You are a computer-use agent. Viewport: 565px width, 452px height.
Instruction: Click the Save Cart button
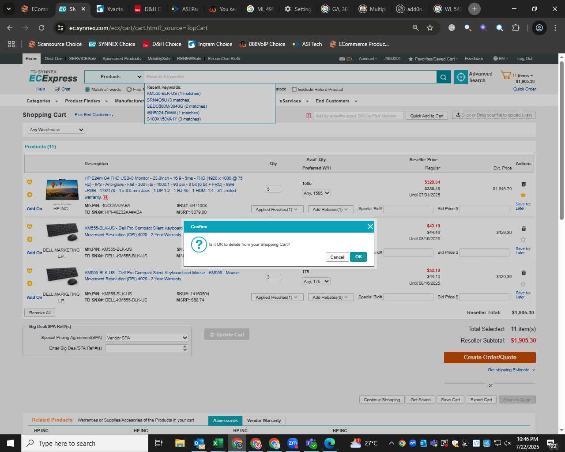(450, 400)
